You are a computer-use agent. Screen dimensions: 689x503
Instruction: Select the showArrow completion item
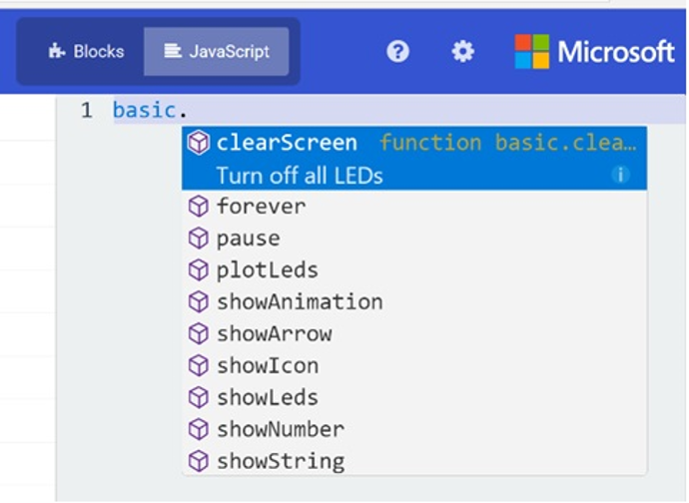pos(274,334)
